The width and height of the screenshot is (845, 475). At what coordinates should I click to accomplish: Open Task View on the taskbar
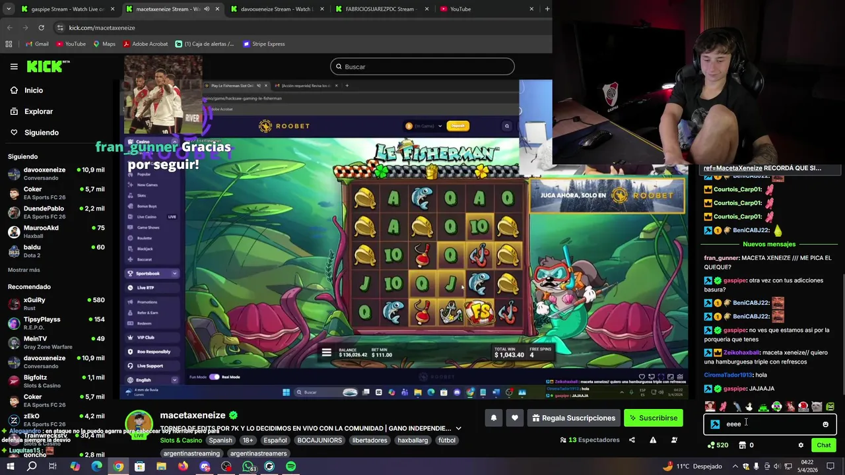[53, 466]
